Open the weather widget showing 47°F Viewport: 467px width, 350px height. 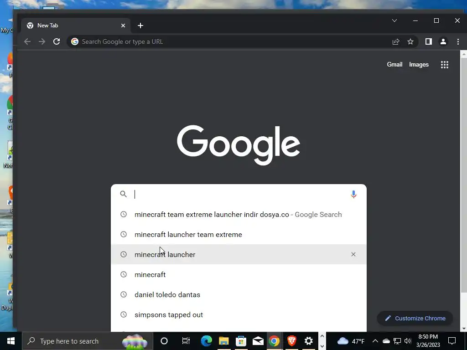[351, 341]
